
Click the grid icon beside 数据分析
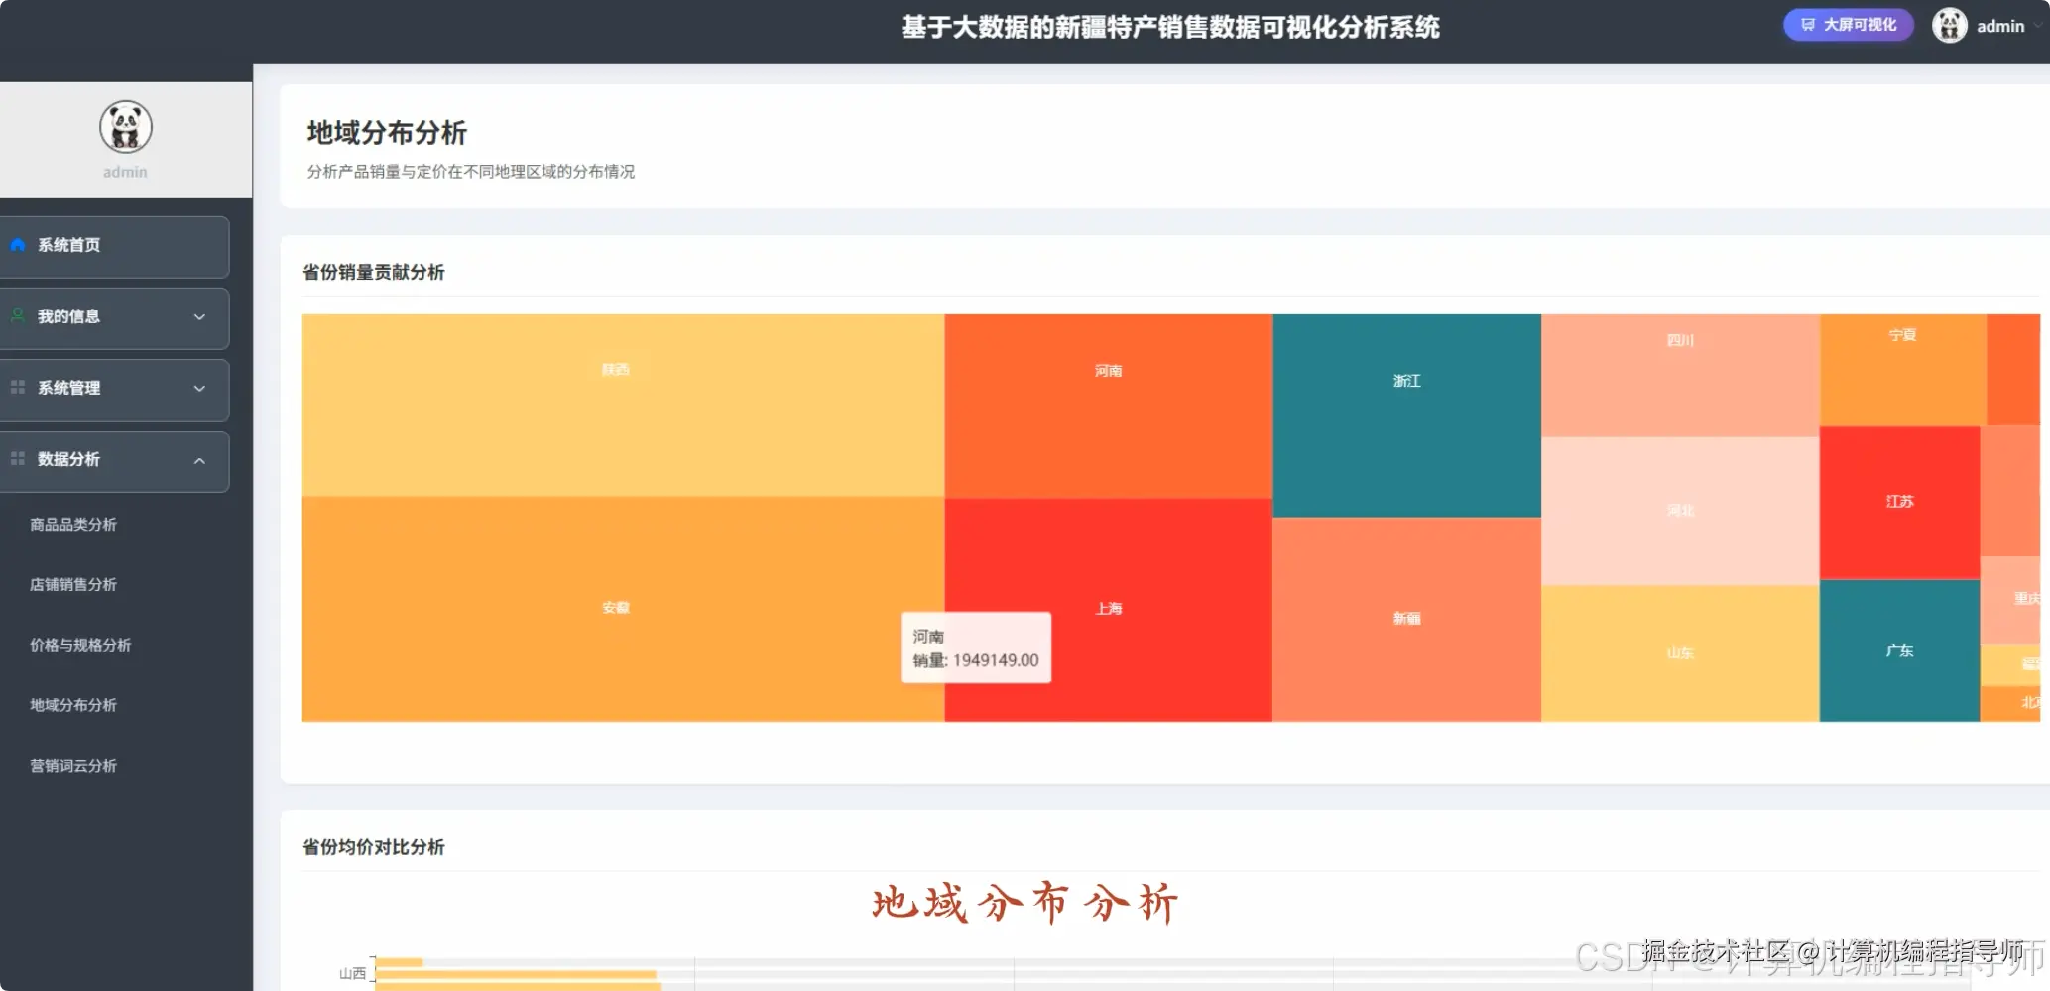click(x=18, y=459)
